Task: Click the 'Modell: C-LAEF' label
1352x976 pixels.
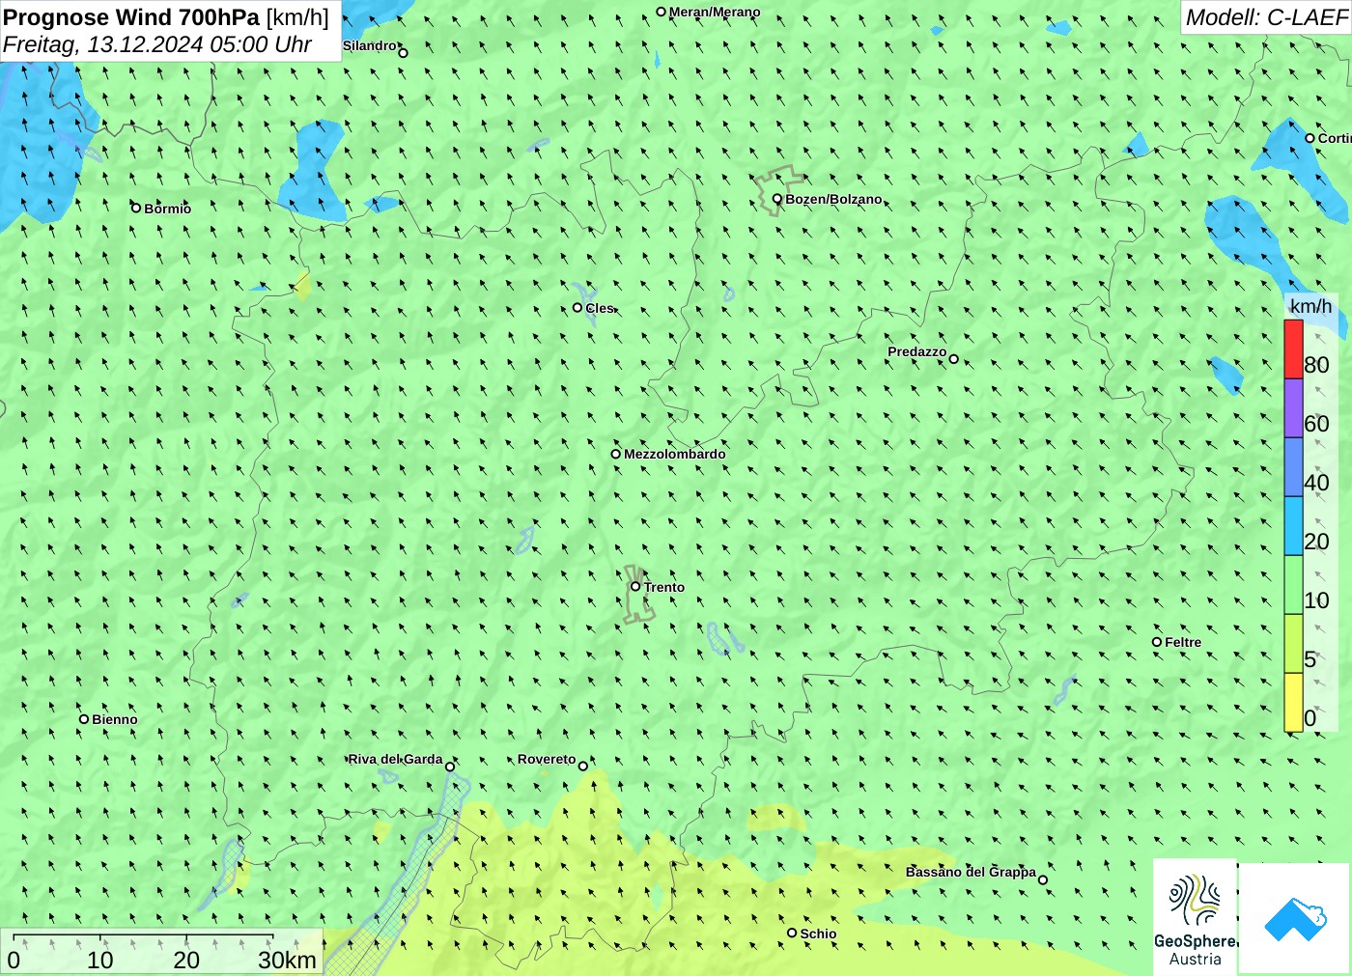Action: pos(1266,17)
